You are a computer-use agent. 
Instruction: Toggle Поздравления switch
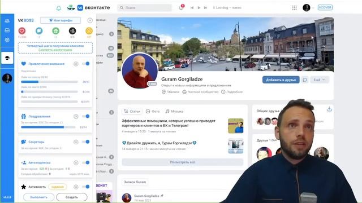86,117
